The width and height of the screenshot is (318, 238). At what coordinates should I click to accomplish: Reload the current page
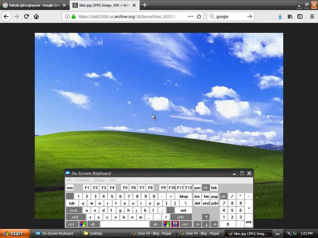[x=26, y=16]
